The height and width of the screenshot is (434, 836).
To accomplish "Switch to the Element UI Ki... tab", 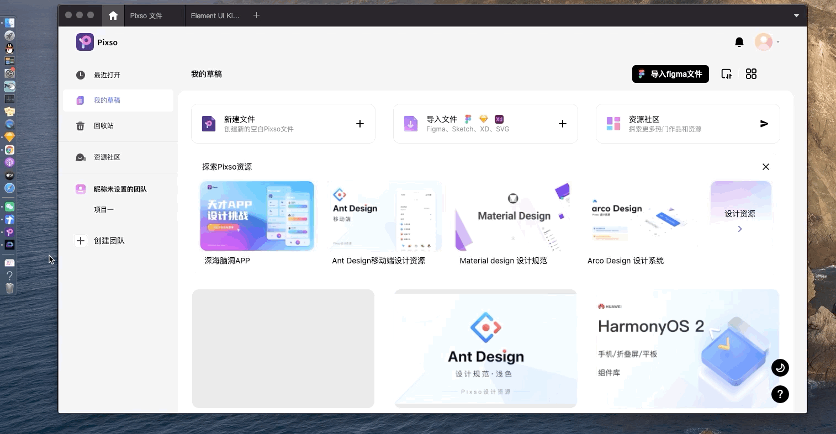I will [215, 16].
